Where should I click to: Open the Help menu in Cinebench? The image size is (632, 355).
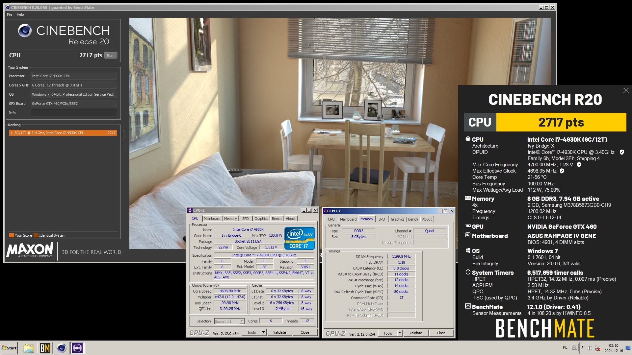click(20, 14)
